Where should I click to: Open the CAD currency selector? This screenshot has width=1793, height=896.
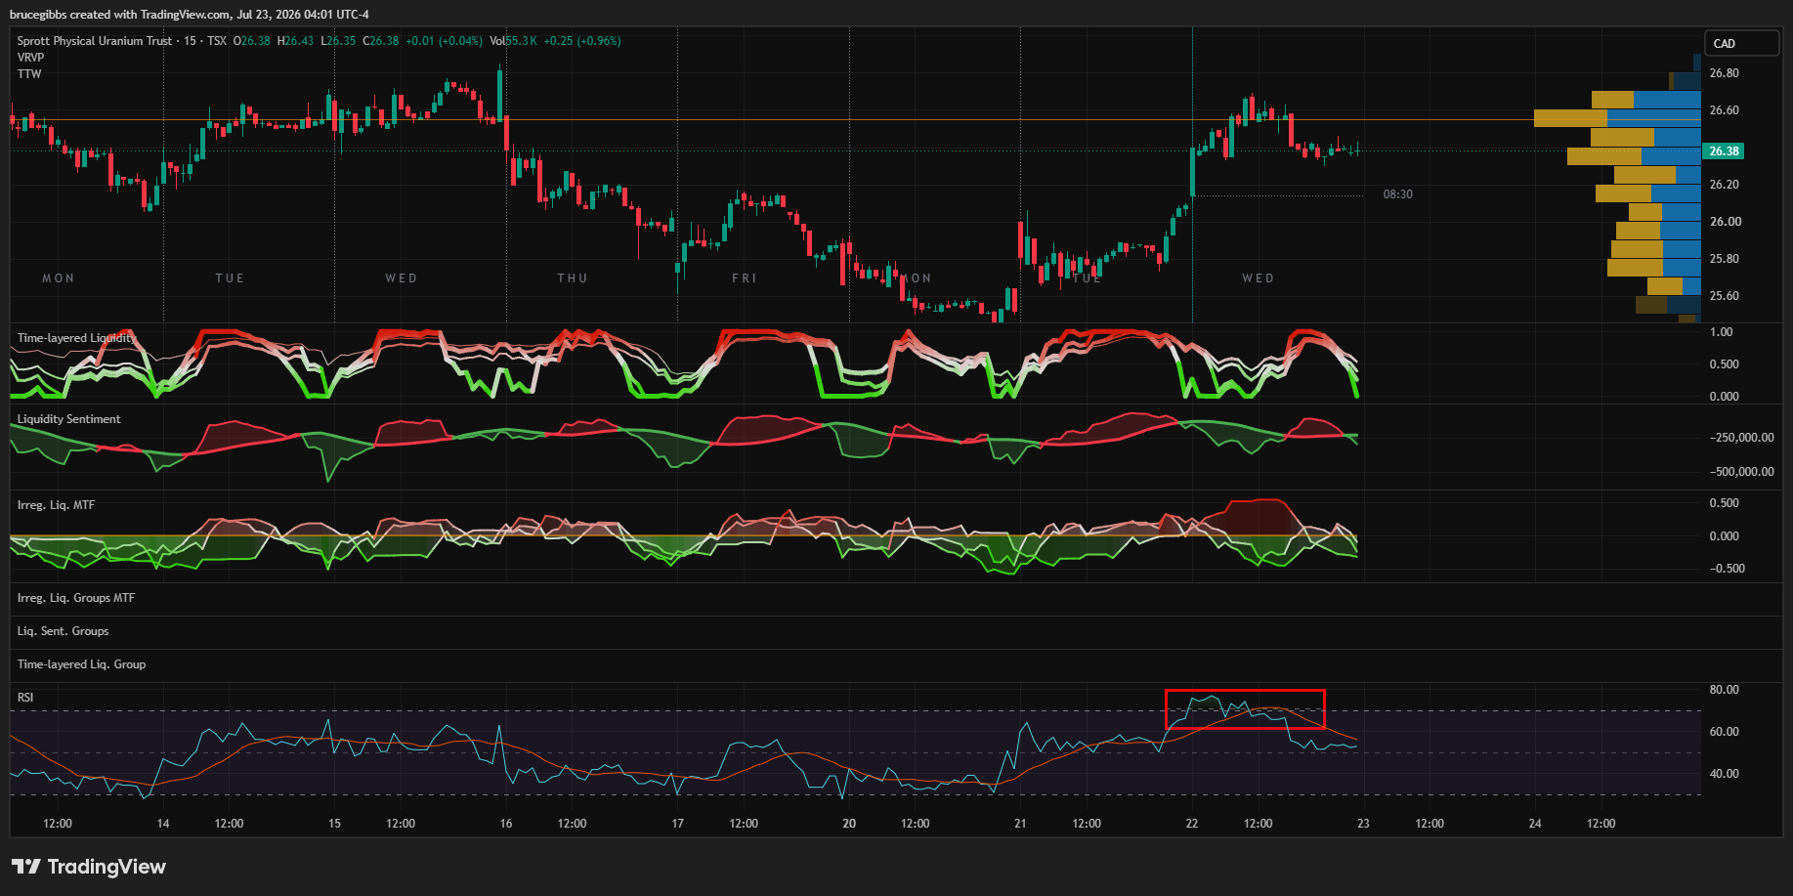[1742, 43]
